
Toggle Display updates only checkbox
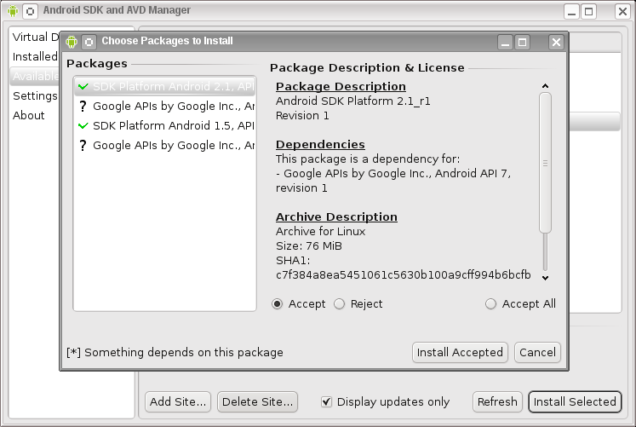[326, 401]
